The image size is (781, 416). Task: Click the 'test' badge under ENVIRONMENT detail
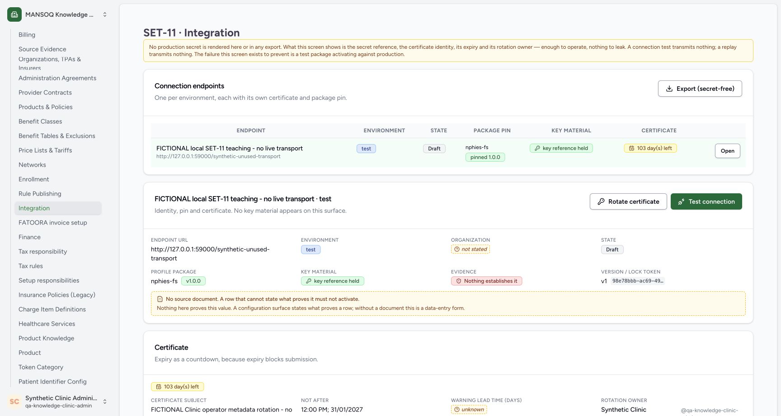coord(311,250)
